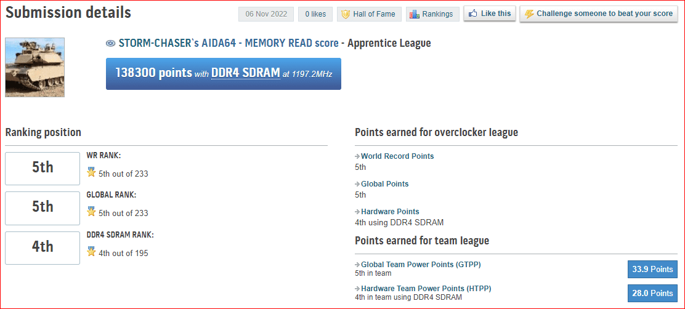Image resolution: width=685 pixels, height=309 pixels.
Task: Click the 'WR RANK:' label
Action: (x=104, y=155)
